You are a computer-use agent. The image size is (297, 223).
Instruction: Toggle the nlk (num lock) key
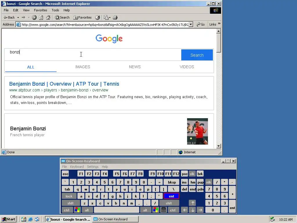tap(209, 182)
